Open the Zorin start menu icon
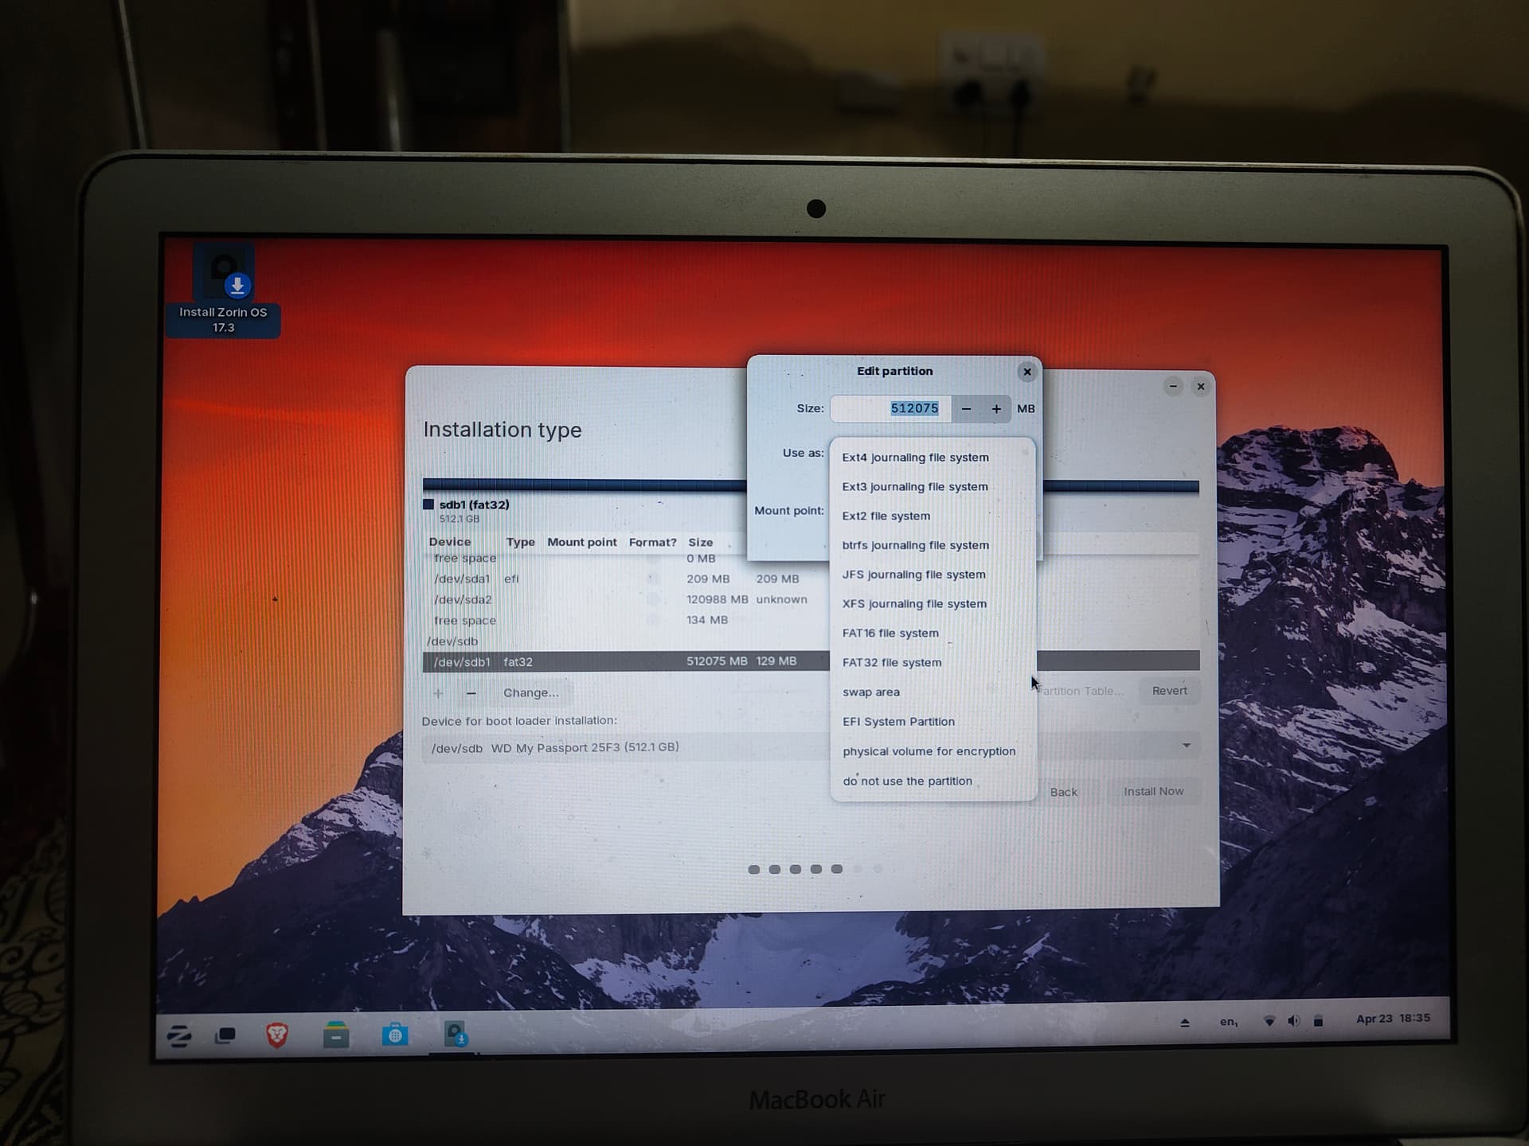The width and height of the screenshot is (1529, 1146). click(x=180, y=1035)
